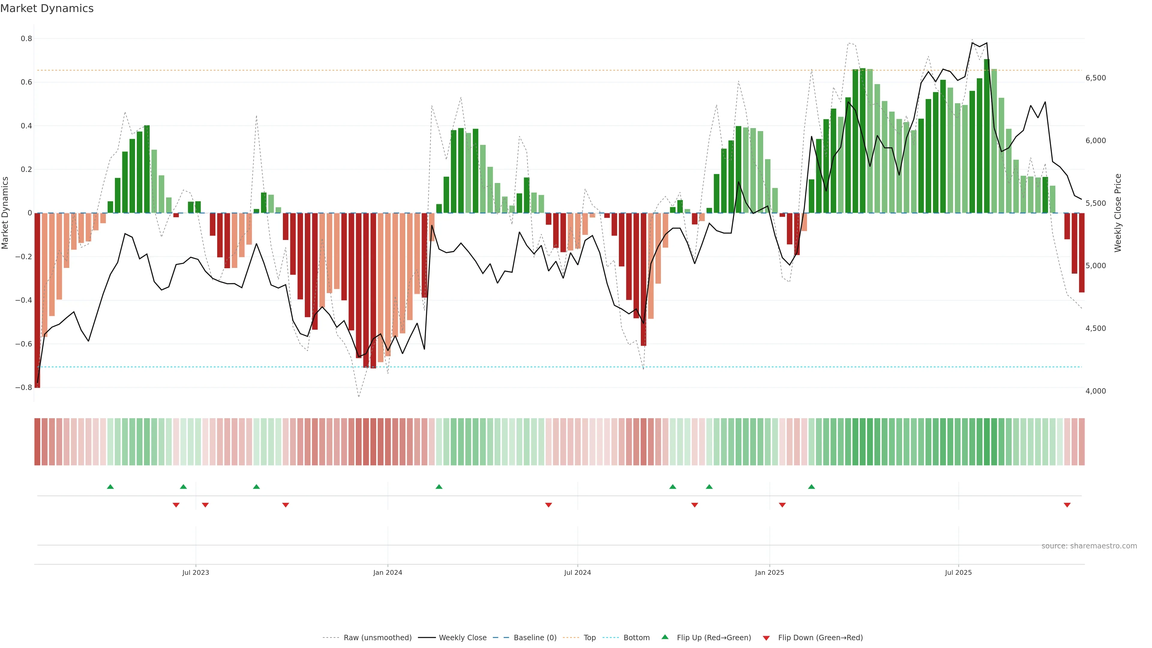The image size is (1152, 648).
Task: Click the Jul 2025 axis label
Action: (x=958, y=572)
